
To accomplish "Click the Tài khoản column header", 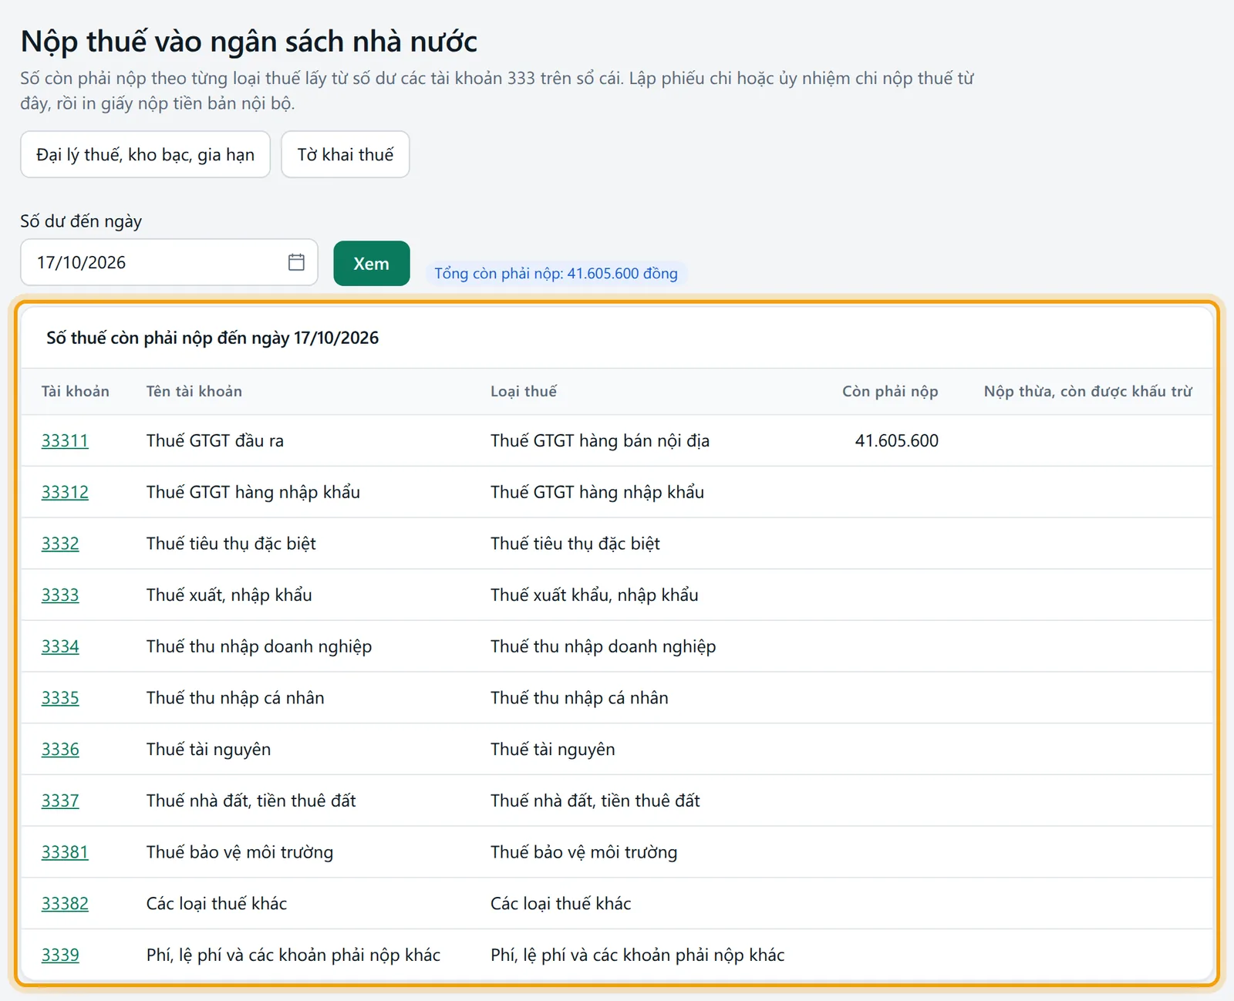I will click(76, 391).
